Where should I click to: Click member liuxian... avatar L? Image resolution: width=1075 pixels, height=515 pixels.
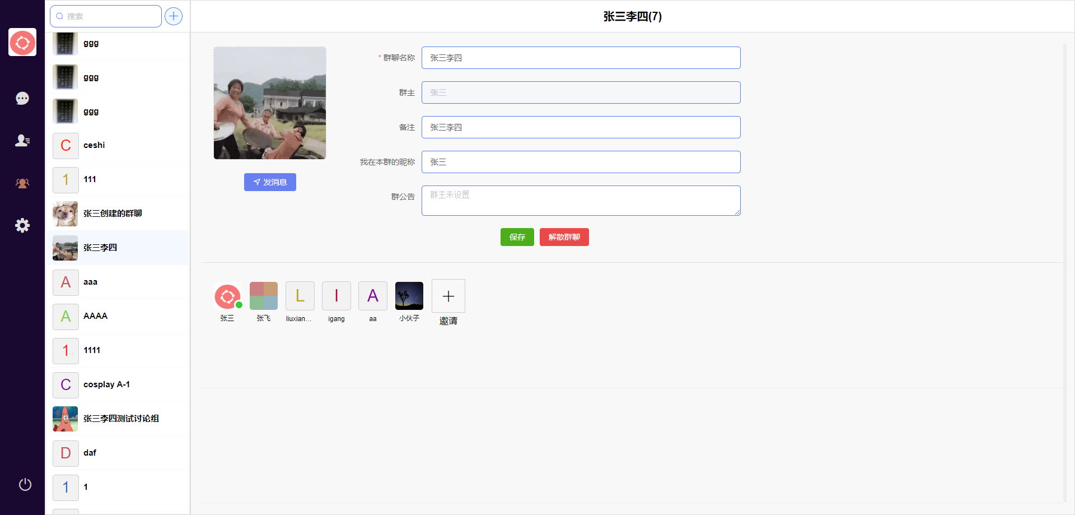point(300,296)
